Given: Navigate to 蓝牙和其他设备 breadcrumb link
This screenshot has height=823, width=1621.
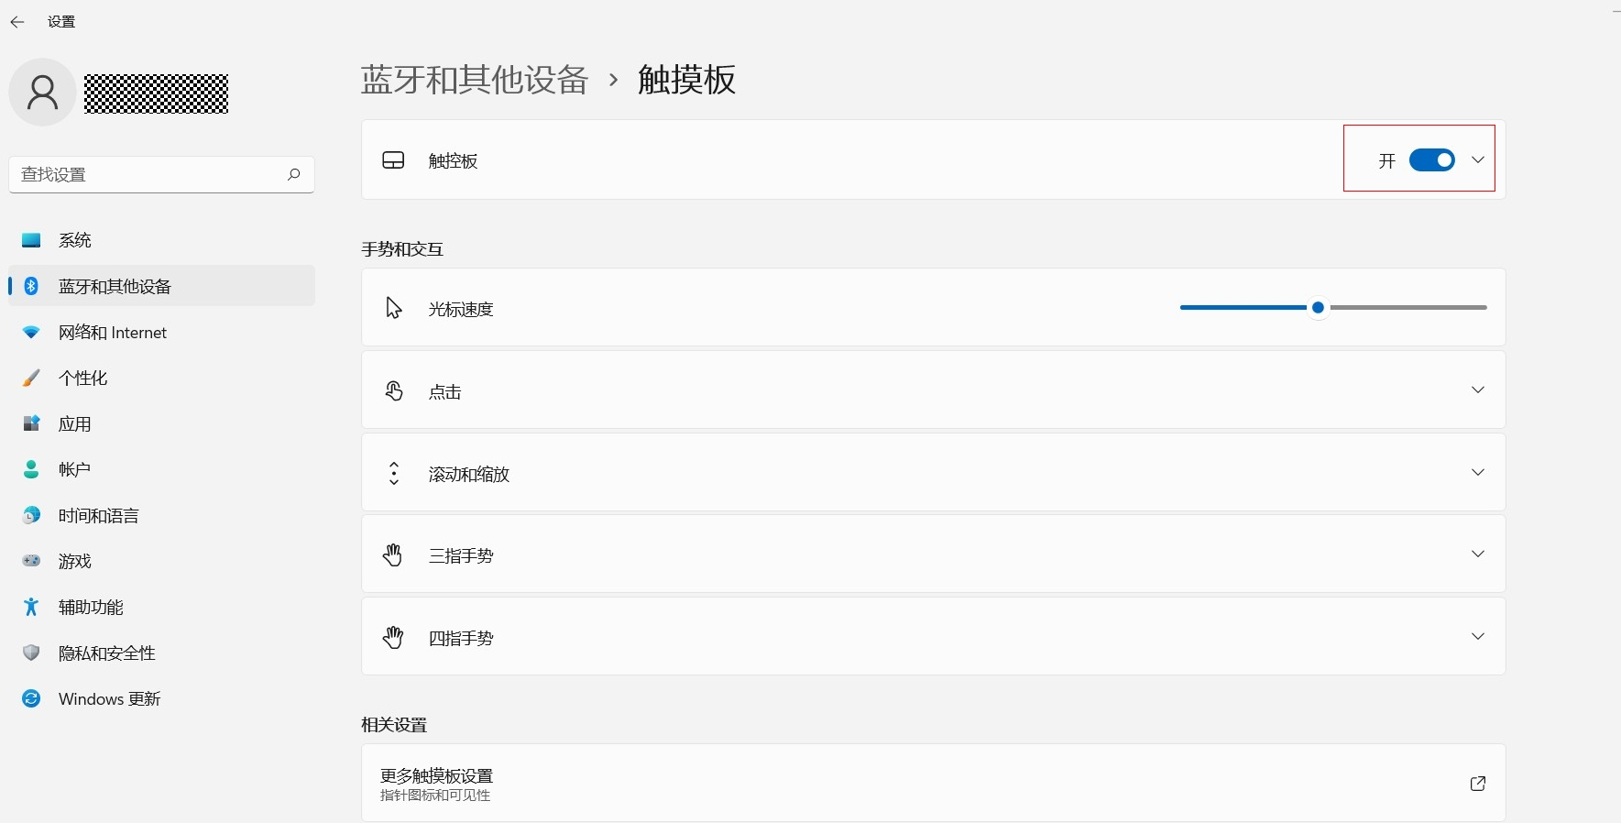Looking at the screenshot, I should 474,80.
